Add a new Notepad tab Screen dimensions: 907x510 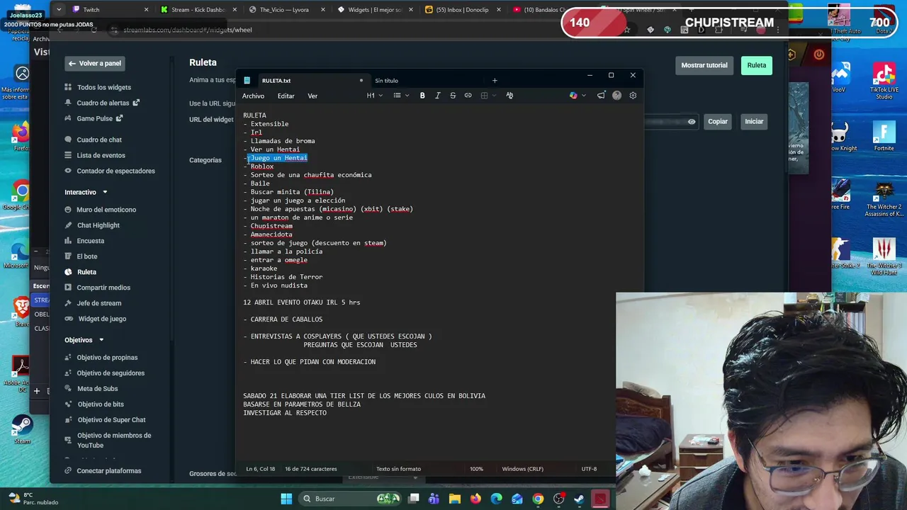[495, 81]
